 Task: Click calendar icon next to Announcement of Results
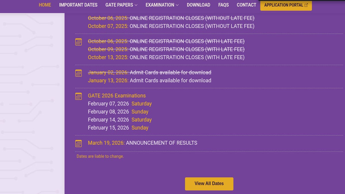point(78,143)
